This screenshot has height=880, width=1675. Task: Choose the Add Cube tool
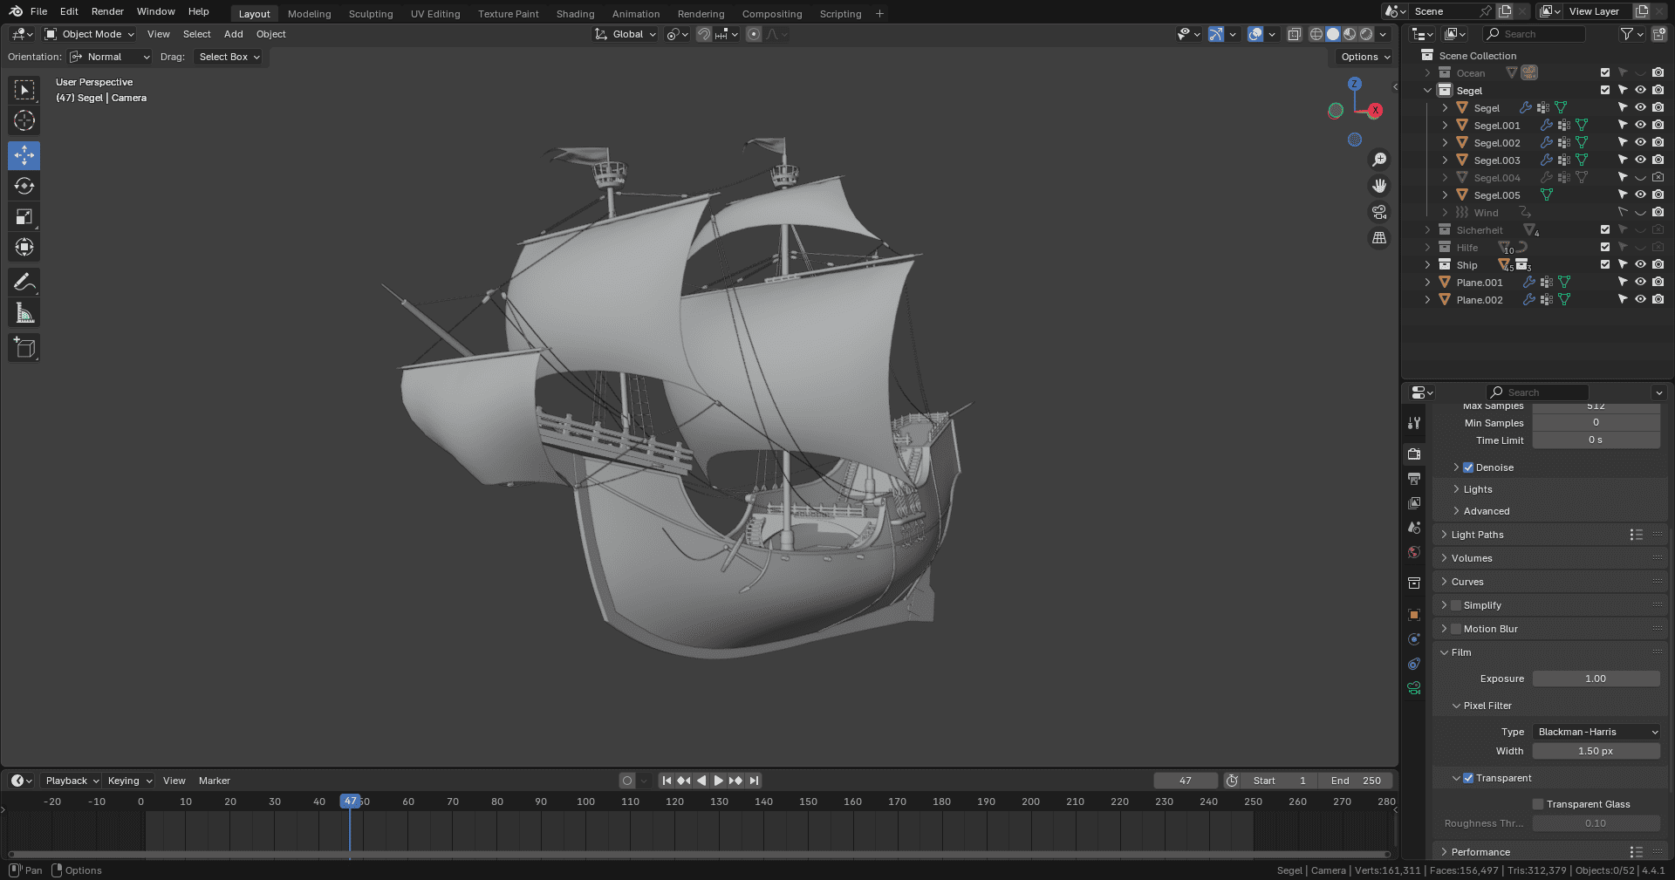(x=24, y=348)
